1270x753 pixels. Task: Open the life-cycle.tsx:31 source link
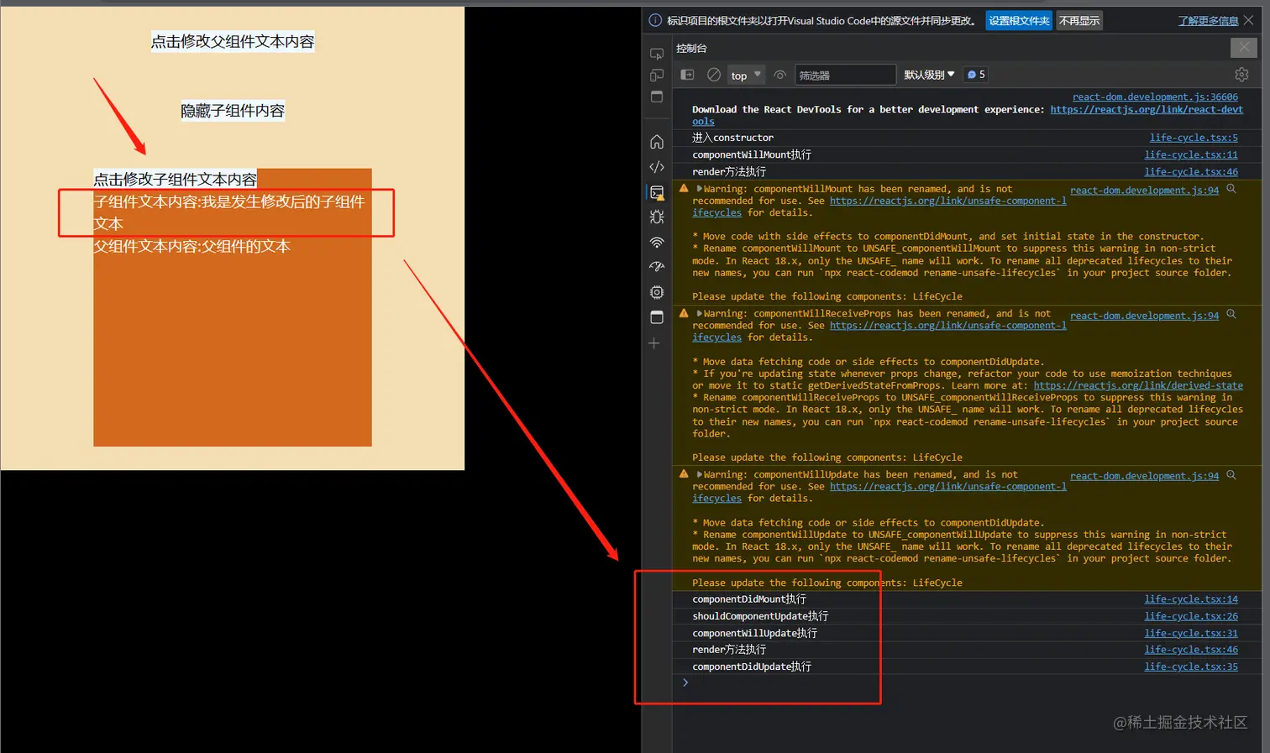[1191, 633]
